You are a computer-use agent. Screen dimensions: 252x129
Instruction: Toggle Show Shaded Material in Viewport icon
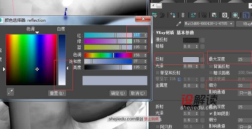click(x=236, y=15)
